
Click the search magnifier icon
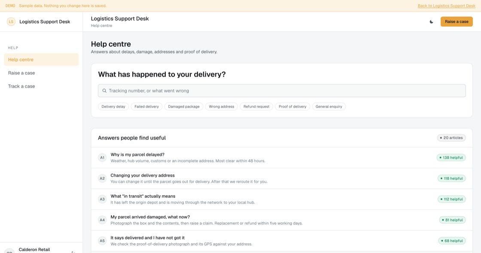(x=104, y=91)
